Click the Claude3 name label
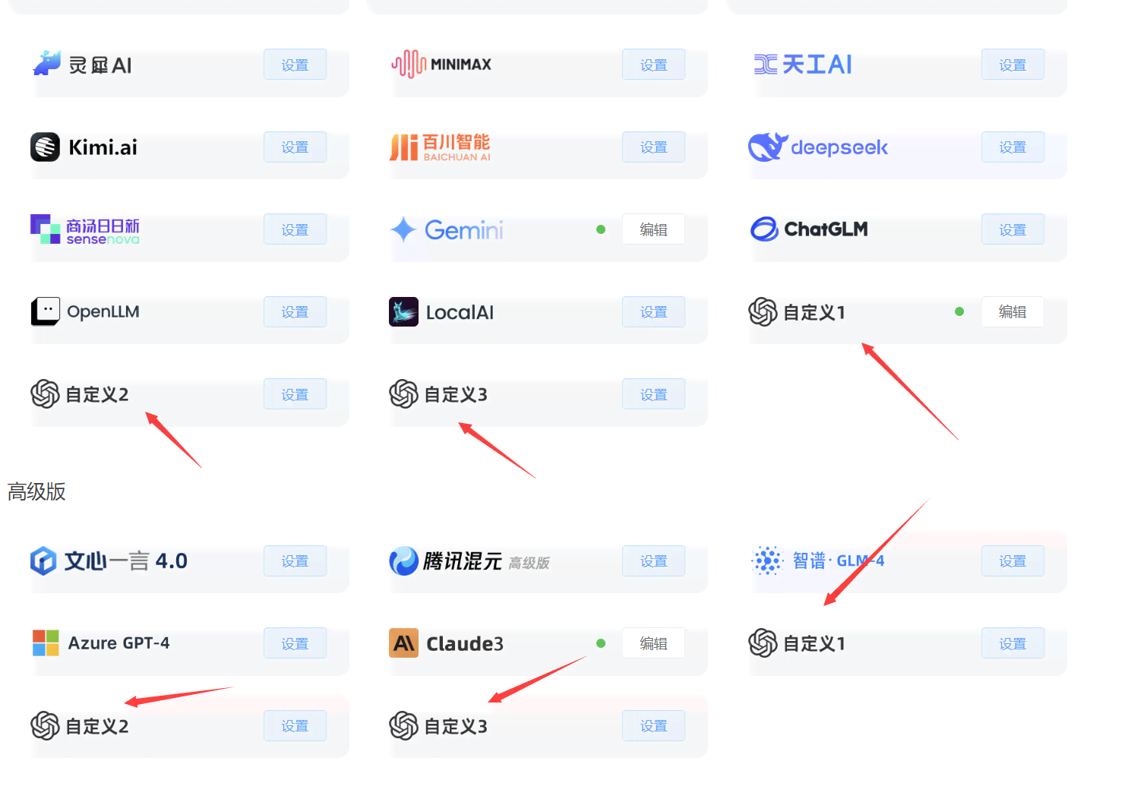 click(x=465, y=644)
